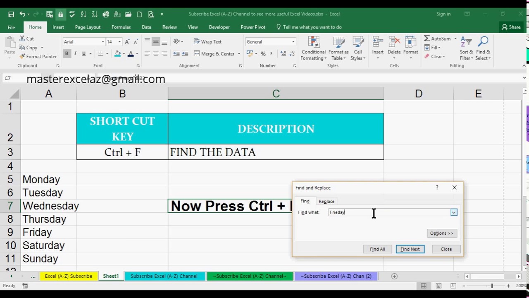Image resolution: width=529 pixels, height=298 pixels.
Task: Click the Cut scissors command
Action: tap(27, 38)
